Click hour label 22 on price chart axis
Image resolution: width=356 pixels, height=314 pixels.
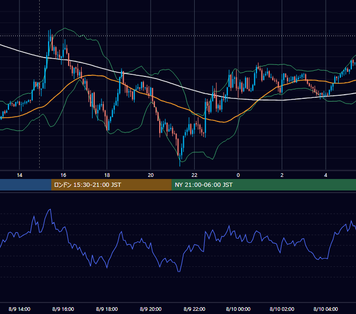pos(194,175)
